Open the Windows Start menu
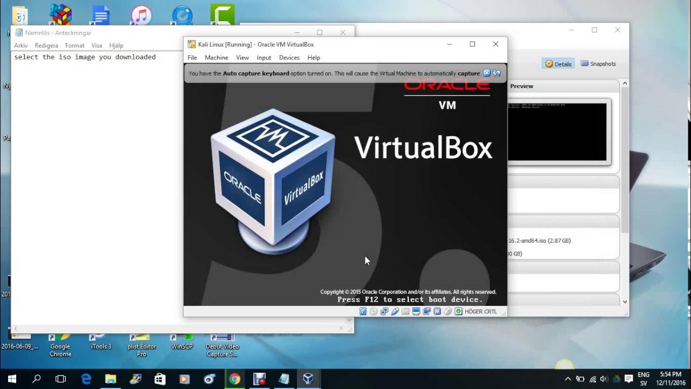This screenshot has height=389, width=691. [12, 379]
